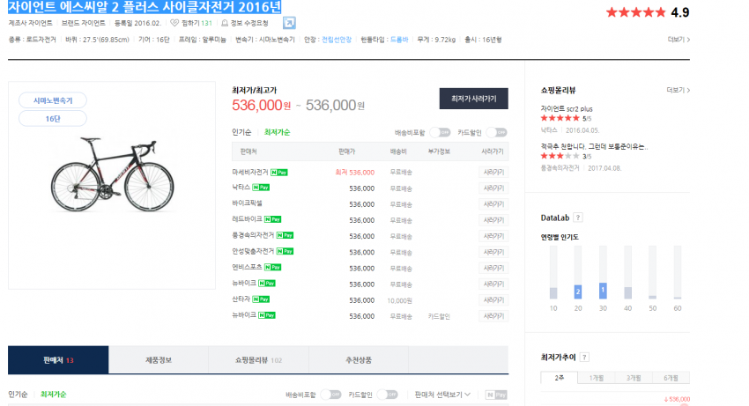Click the N Pay badge beside 안성맞춤자전거
This screenshot has width=749, height=406.
coord(285,251)
